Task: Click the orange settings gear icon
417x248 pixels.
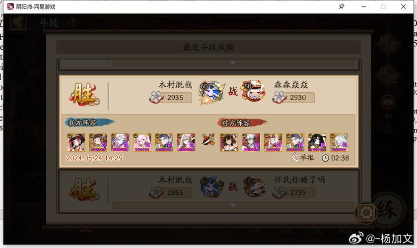Action: tap(366, 213)
